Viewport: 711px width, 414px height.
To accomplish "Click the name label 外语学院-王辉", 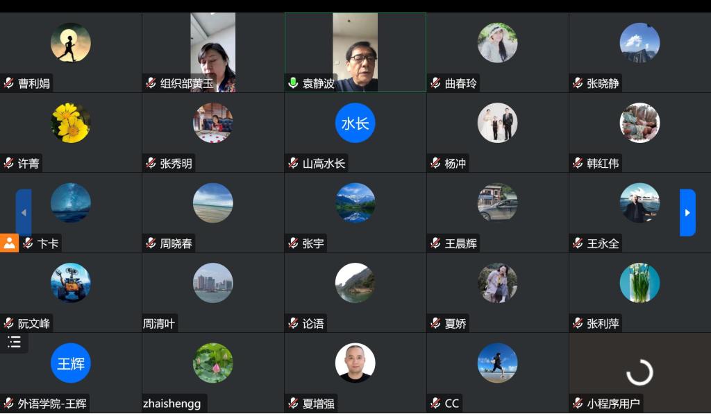I will [52, 403].
